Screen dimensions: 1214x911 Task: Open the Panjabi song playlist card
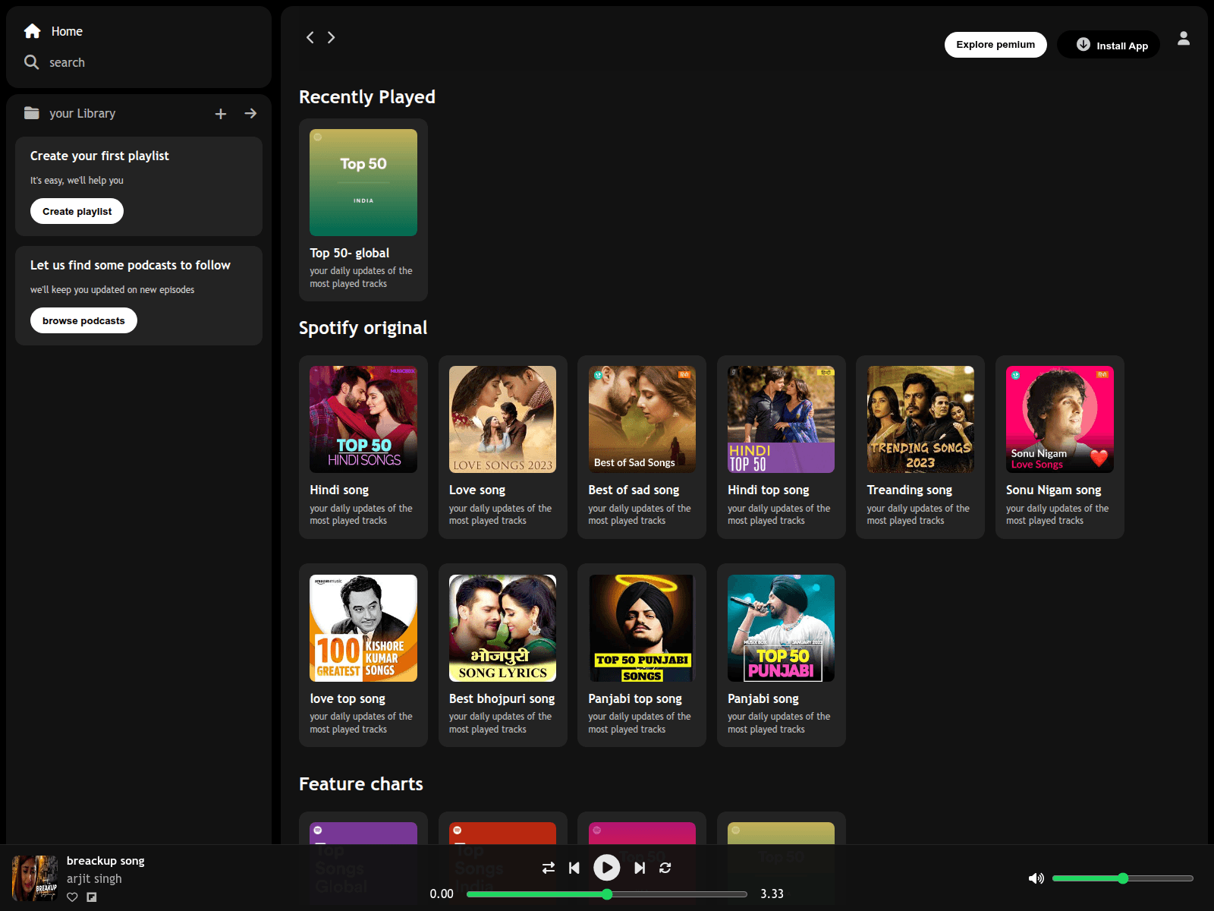781,655
